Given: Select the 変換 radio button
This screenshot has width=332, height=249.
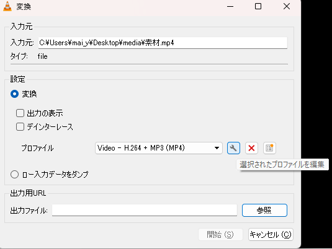Looking at the screenshot, I should coord(14,94).
